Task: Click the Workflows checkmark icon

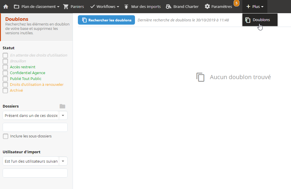Action: click(x=93, y=7)
